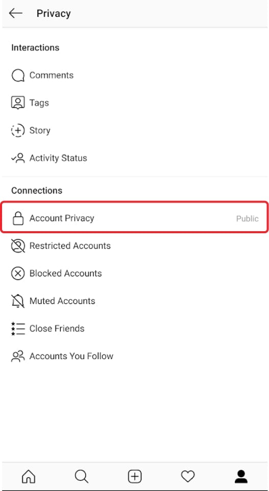Select the Tags person-frame icon
Image resolution: width=269 pixels, height=491 pixels.
(18, 103)
